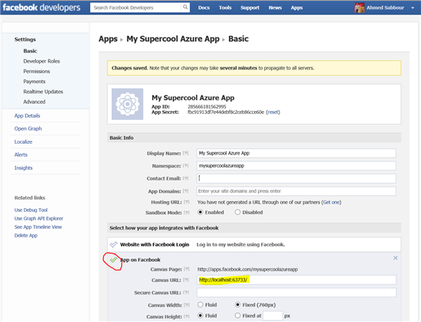Click the Fixed at px height field
This screenshot has height=322, width=421.
[x=273, y=316]
